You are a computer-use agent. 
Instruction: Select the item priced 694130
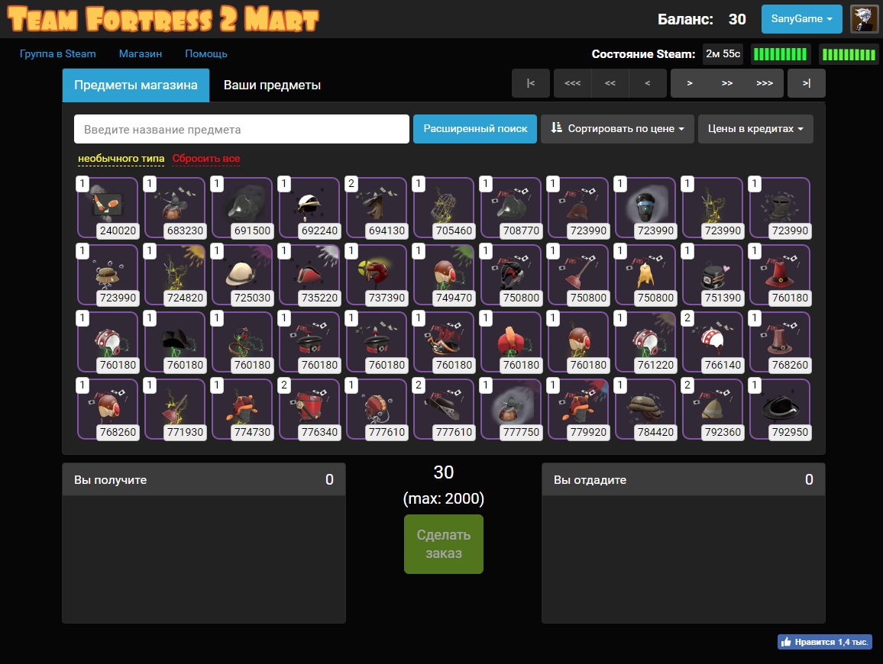pos(376,208)
